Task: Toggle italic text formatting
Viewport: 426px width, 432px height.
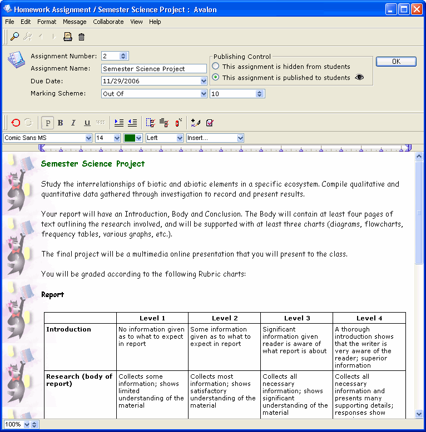Action: point(73,123)
